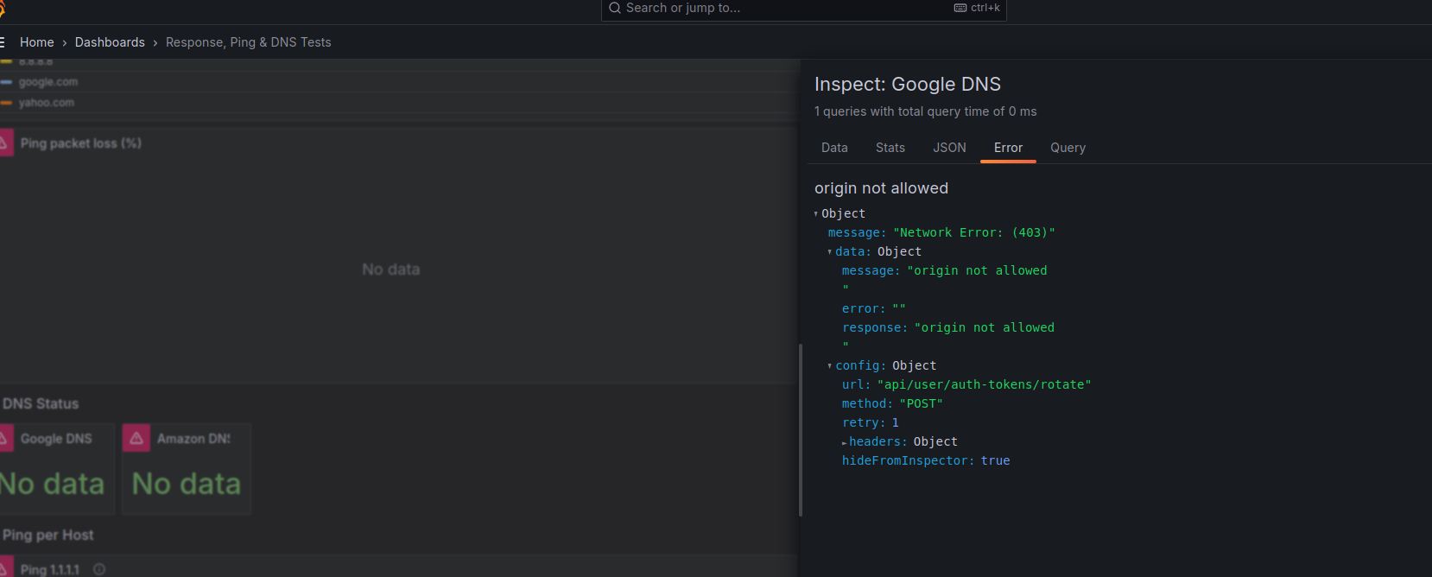Collapse the data Object node

coord(830,252)
